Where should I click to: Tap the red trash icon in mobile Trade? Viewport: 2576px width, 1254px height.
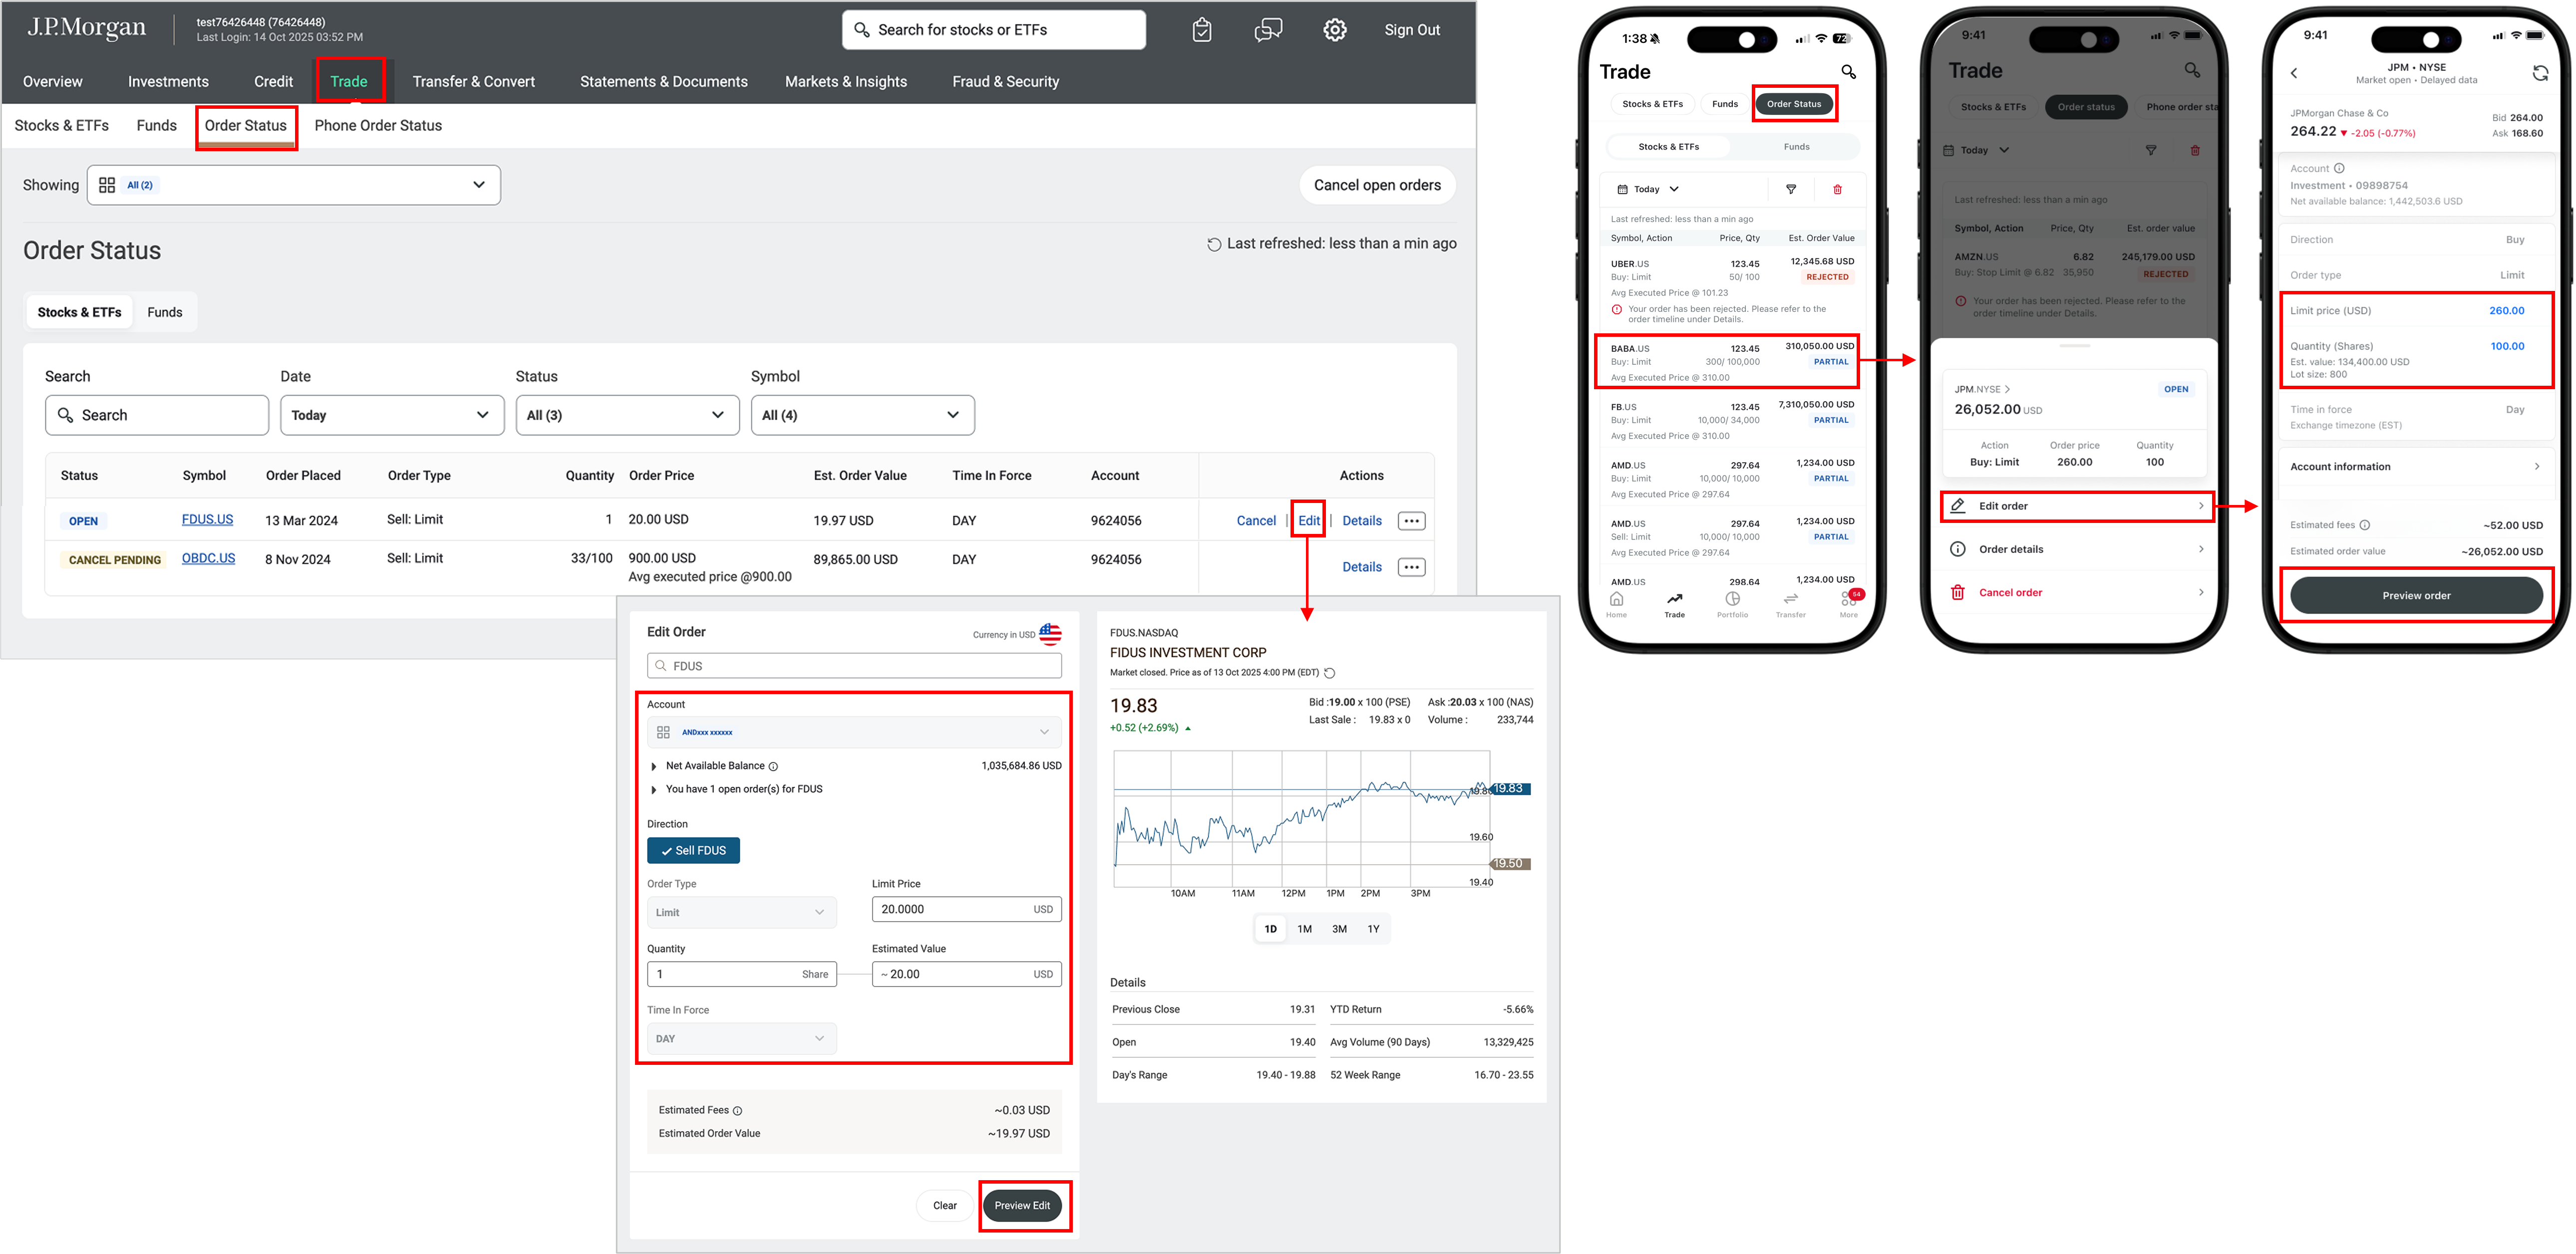click(x=1837, y=189)
